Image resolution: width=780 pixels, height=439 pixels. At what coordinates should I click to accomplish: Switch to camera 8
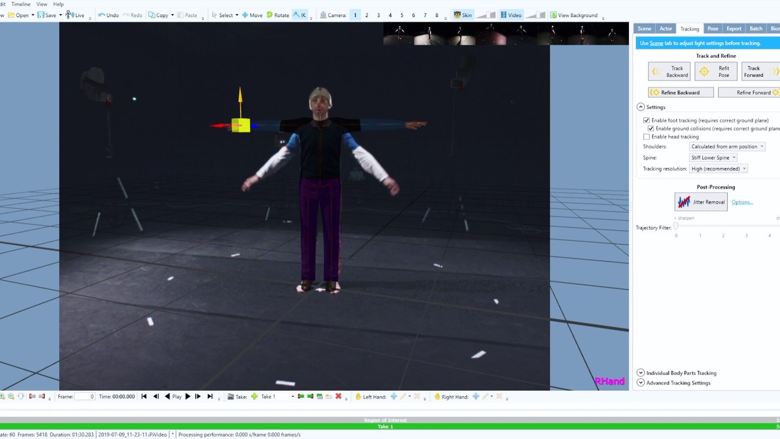[437, 15]
